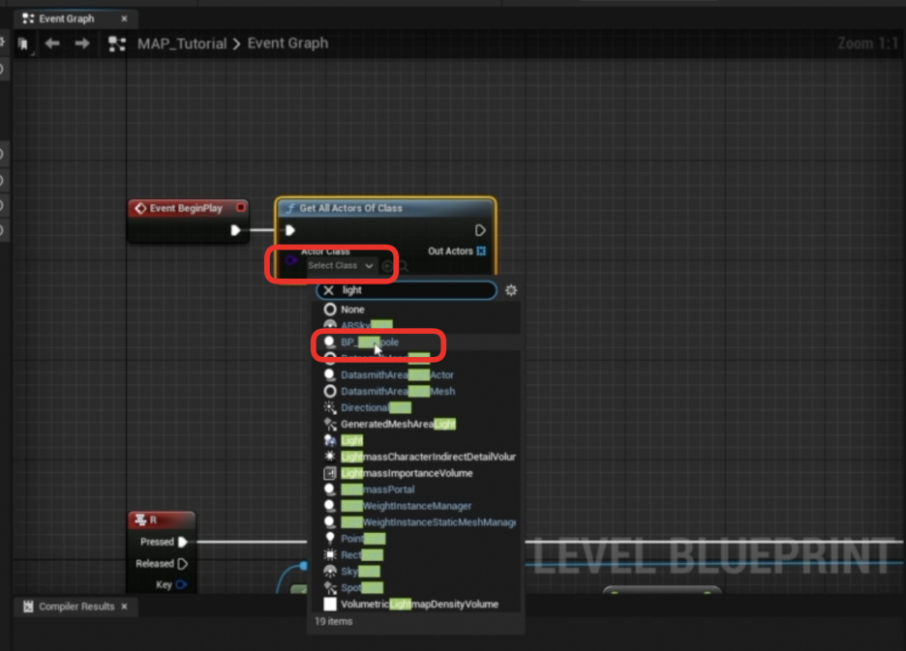Choose the SkyLight class
The image size is (906, 651).
pos(416,572)
